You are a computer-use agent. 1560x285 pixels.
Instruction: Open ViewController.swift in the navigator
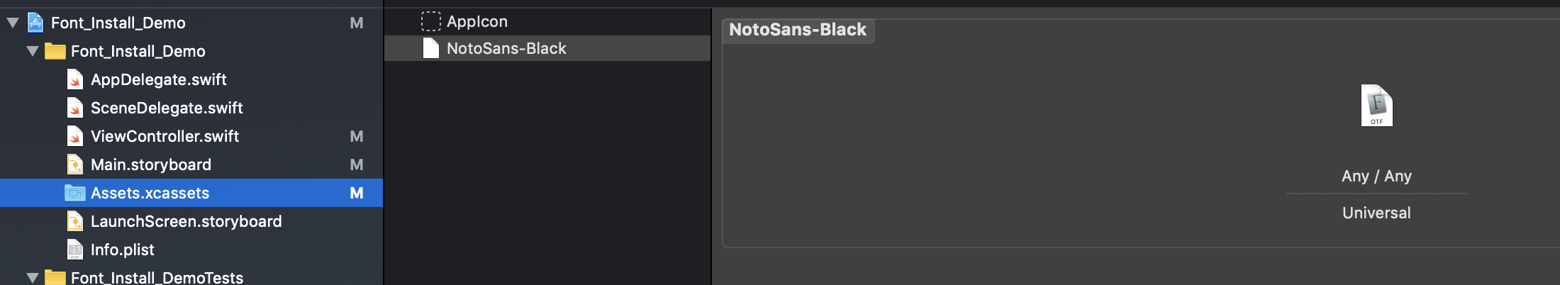click(165, 136)
